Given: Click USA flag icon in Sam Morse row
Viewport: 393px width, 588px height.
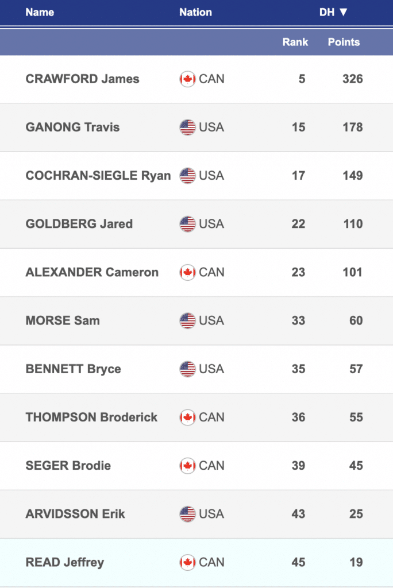Looking at the screenshot, I should [187, 320].
